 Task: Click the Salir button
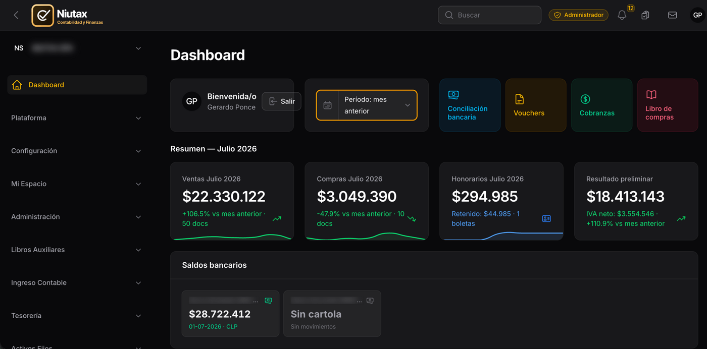tap(281, 101)
